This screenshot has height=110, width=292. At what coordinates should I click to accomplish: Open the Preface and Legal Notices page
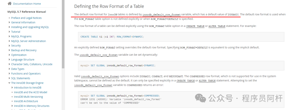pos(26,18)
